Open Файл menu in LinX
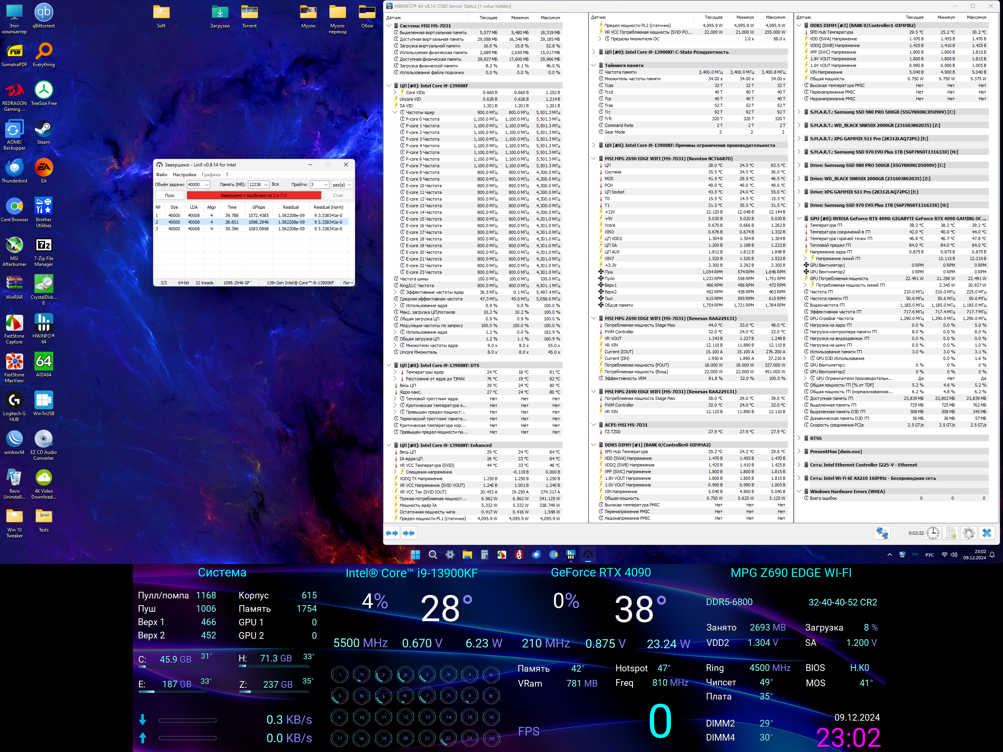The width and height of the screenshot is (1003, 752). click(x=161, y=175)
